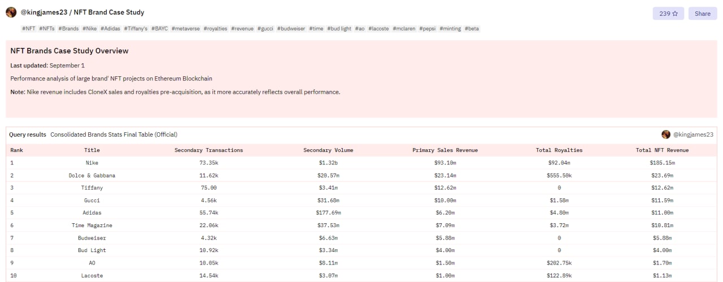723x282 pixels.
Task: Click the 55.74k secondary transactions cell
Action: [209, 212]
